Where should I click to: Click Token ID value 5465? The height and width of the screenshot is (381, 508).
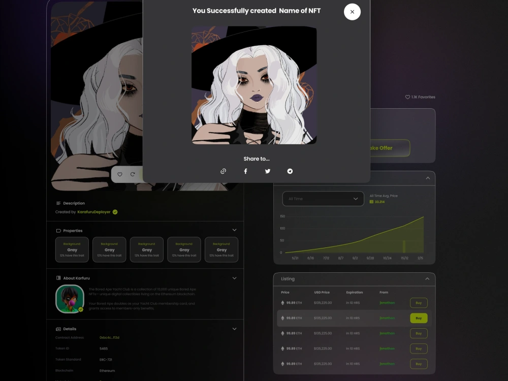(x=104, y=348)
